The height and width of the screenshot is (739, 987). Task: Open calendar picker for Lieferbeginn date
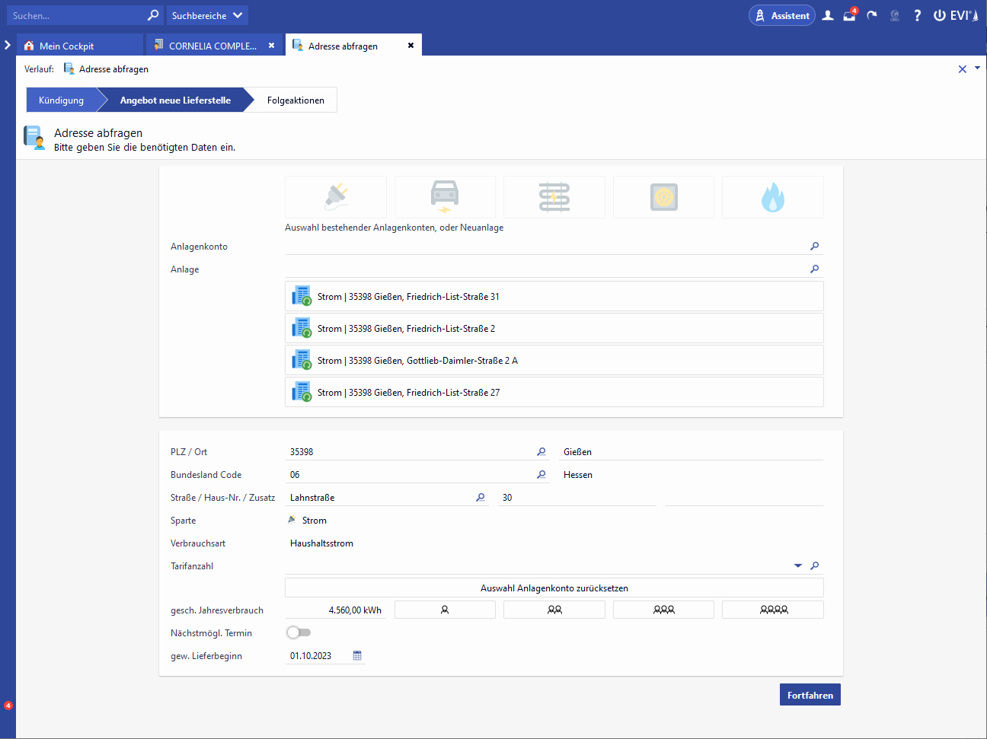pyautogui.click(x=357, y=656)
